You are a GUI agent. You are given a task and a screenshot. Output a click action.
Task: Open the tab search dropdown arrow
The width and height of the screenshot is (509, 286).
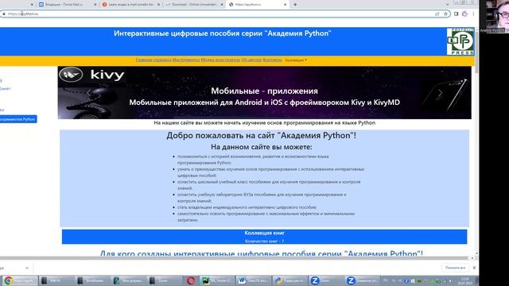tap(447, 5)
